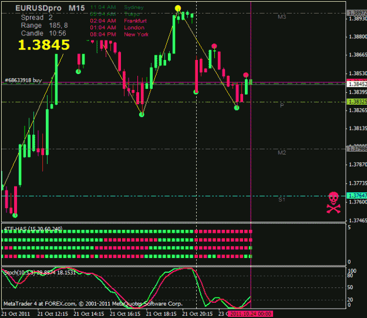Click the stochastic 20 level value

pyautogui.click(x=350, y=300)
